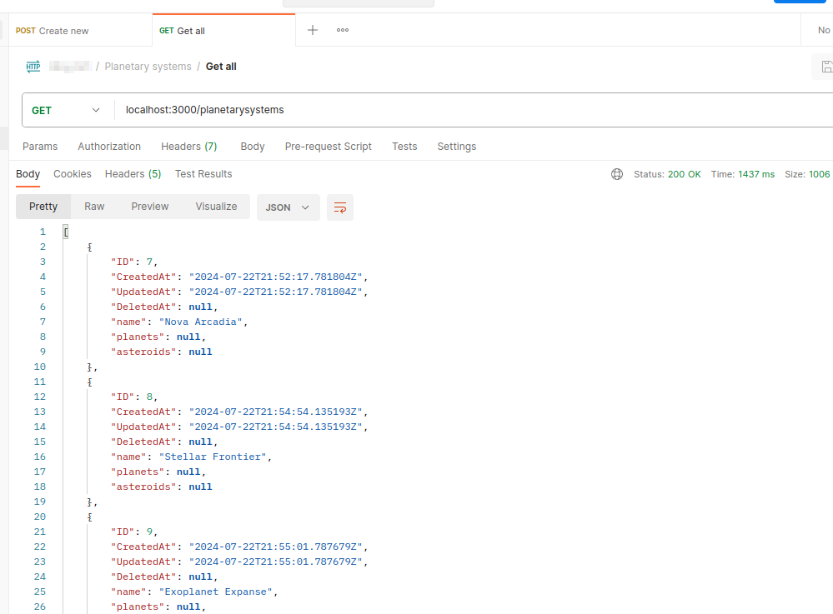The width and height of the screenshot is (833, 614).
Task: Click the "Nova Arcadia" name value
Action: pos(200,322)
